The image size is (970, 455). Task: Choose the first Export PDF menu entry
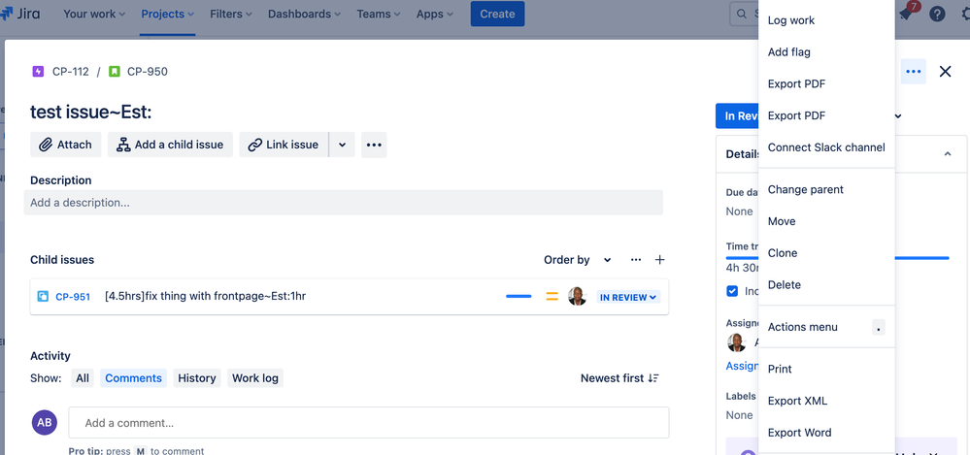(826, 84)
